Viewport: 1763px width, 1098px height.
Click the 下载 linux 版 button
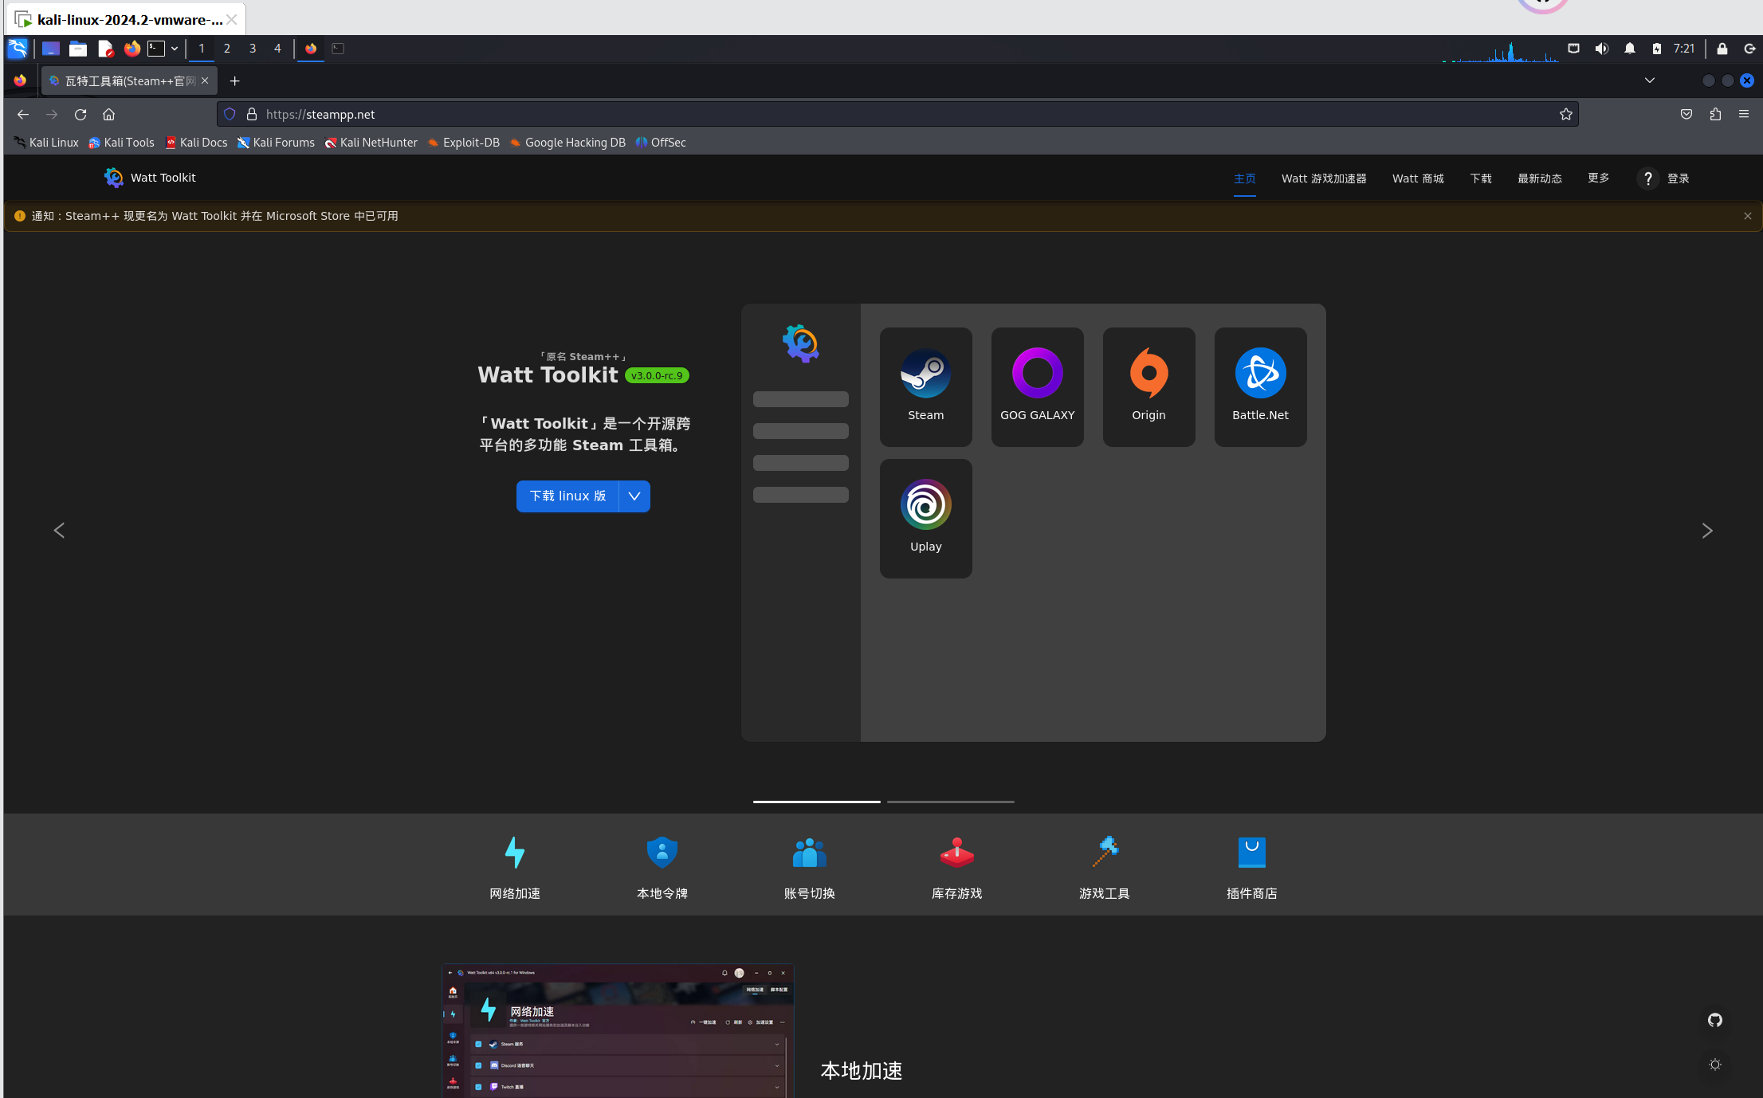(x=567, y=496)
